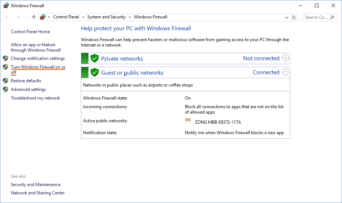The width and height of the screenshot is (342, 203).
Task: Click Guest or public networks heading
Action: pos(132,73)
